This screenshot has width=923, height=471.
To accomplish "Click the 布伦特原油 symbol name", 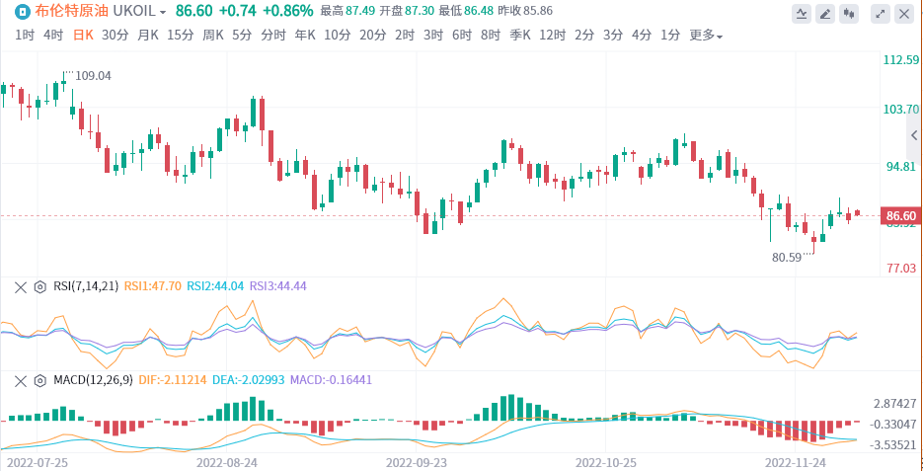I will click(71, 11).
